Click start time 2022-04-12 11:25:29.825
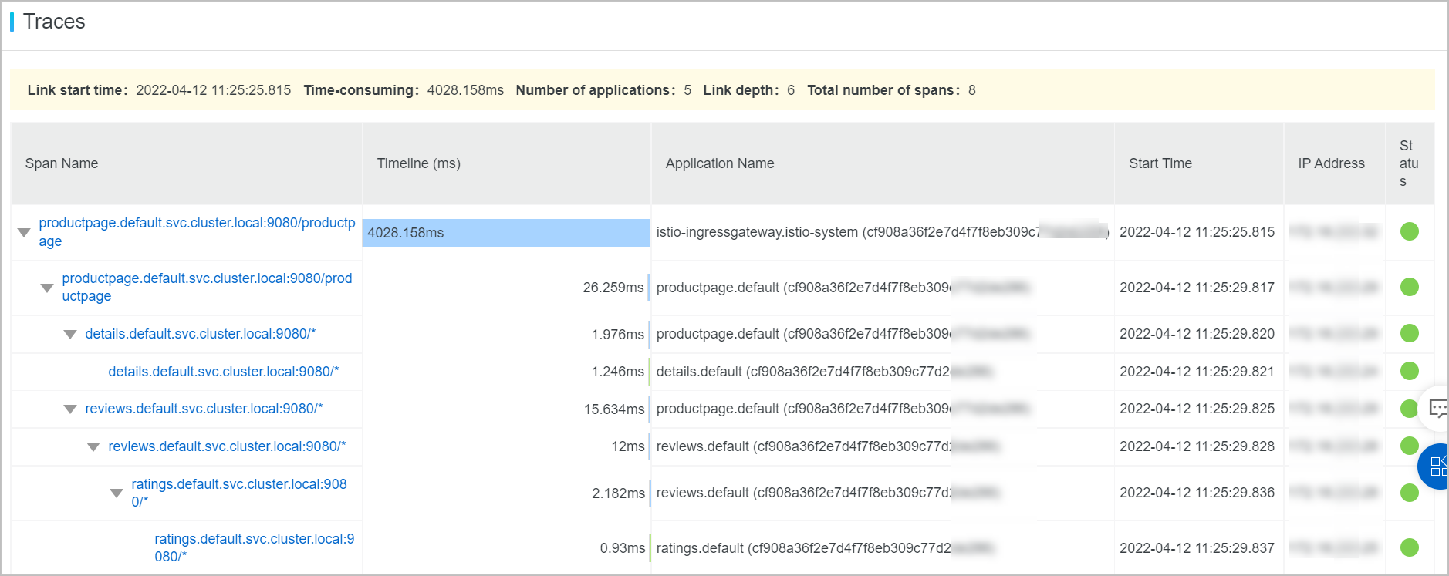Screen dimensions: 1449x576 tap(1197, 409)
